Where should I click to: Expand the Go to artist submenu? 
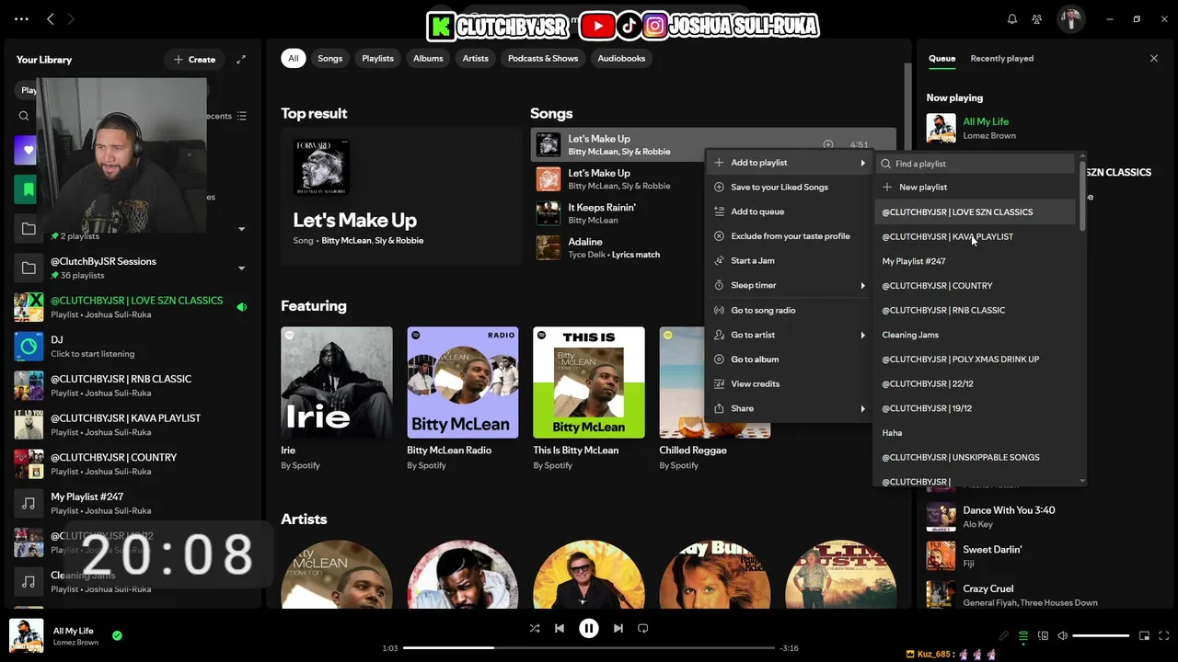click(789, 335)
